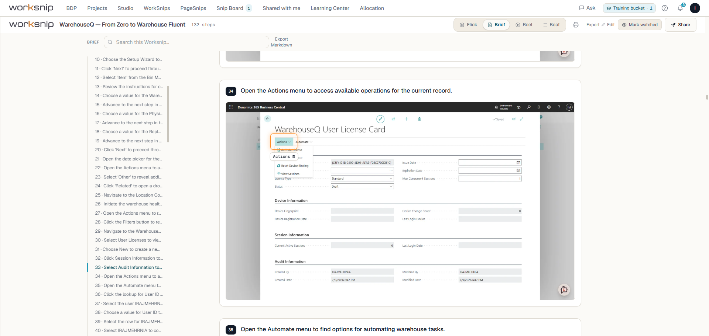
Task: Click the delete trash icon in the card
Action: pos(419,119)
